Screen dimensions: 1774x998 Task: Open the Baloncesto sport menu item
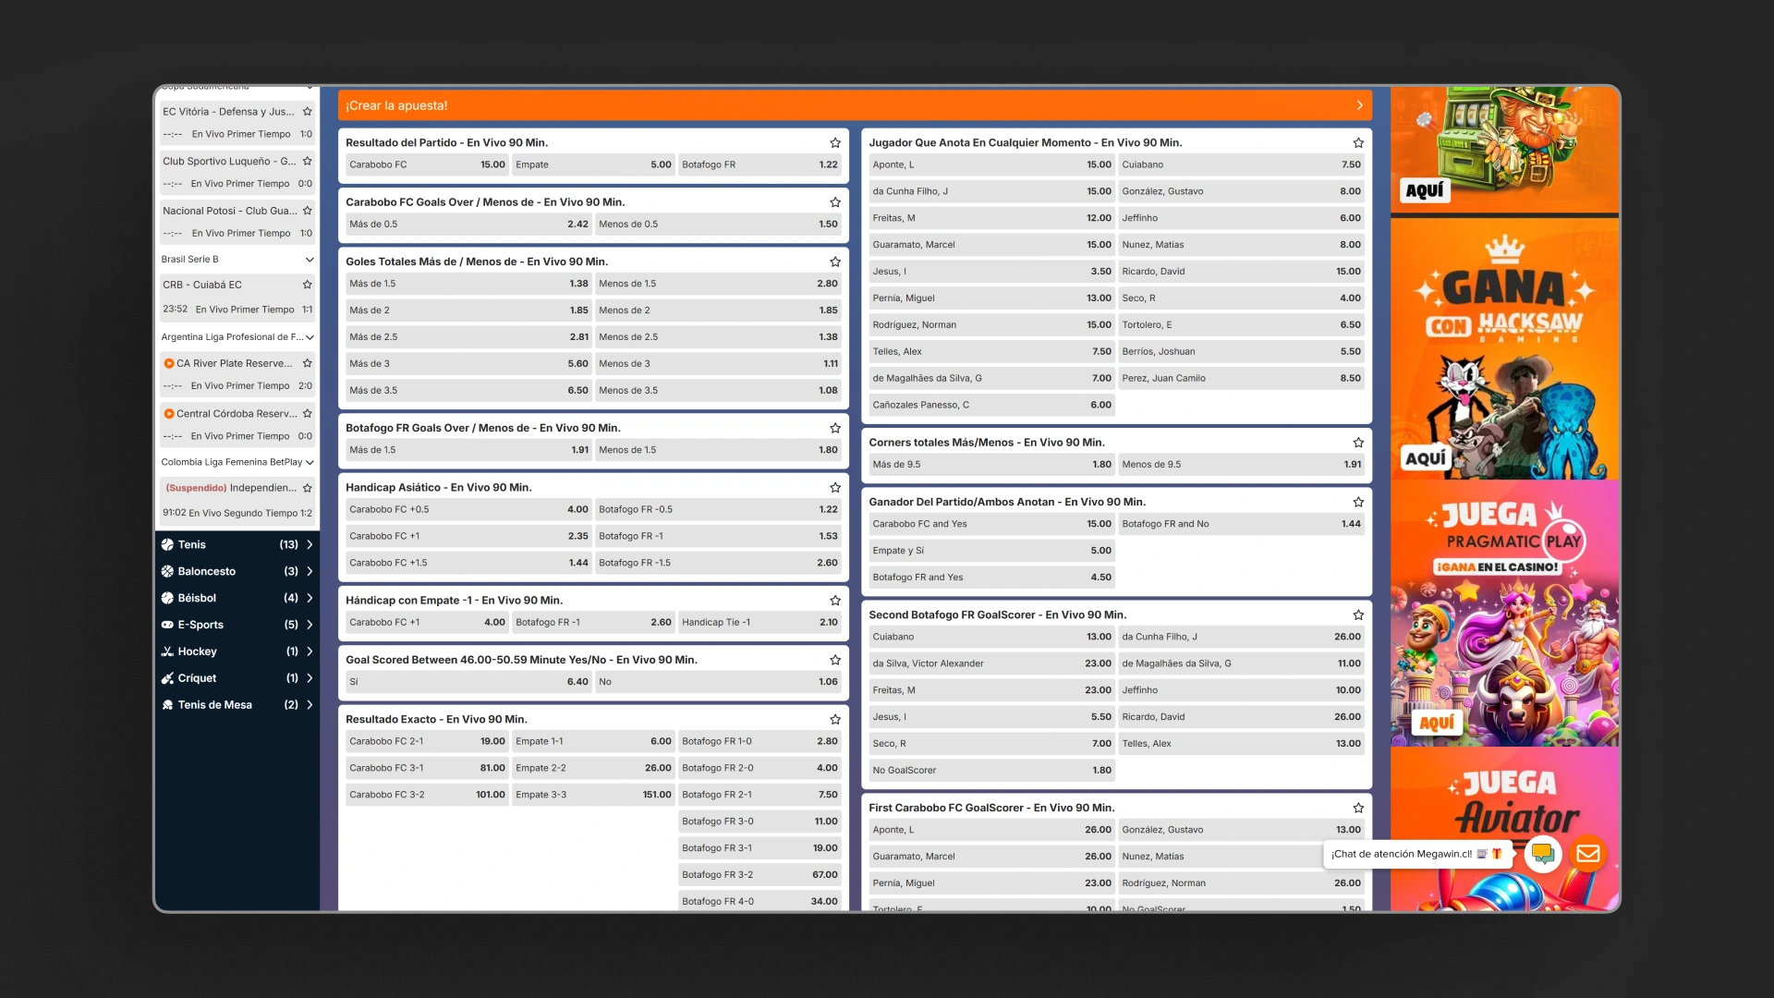(x=237, y=572)
